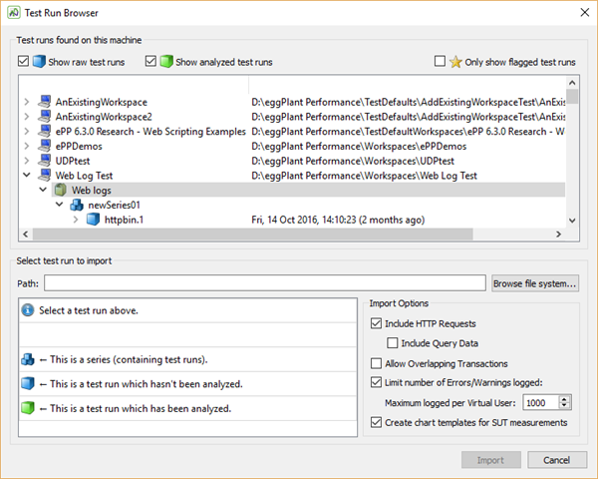This screenshot has height=479, width=598.
Task: Uncheck Create chart templates for SUT measurements
Action: coord(376,422)
